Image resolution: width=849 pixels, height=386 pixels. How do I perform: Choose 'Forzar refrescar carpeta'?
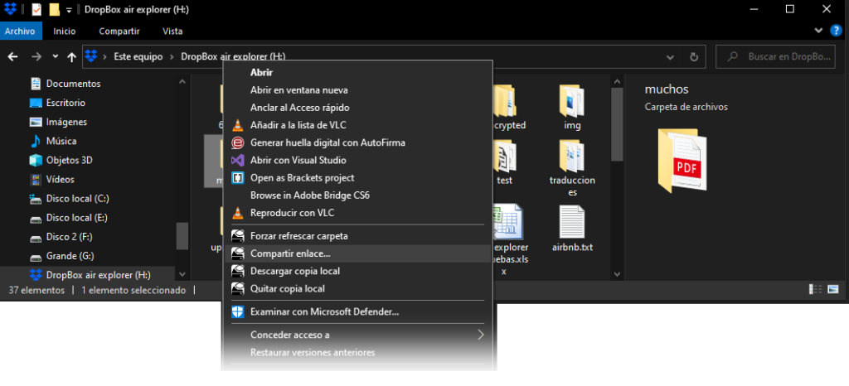tap(358, 236)
